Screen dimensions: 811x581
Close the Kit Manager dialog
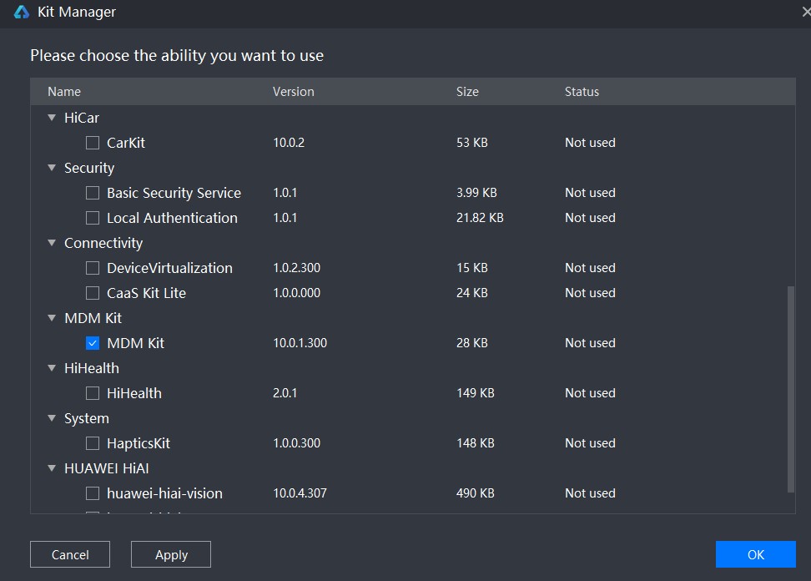[806, 12]
